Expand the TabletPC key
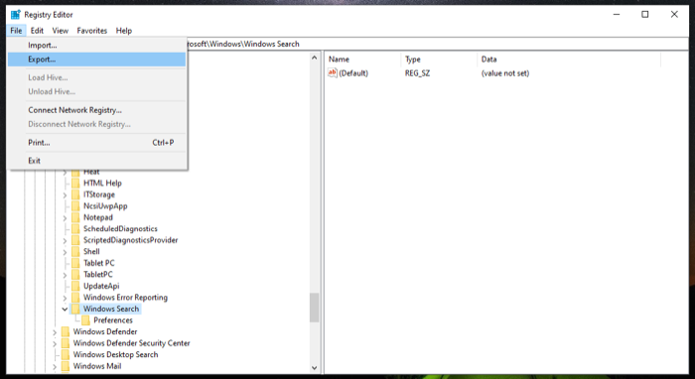695x379 pixels. coord(65,276)
